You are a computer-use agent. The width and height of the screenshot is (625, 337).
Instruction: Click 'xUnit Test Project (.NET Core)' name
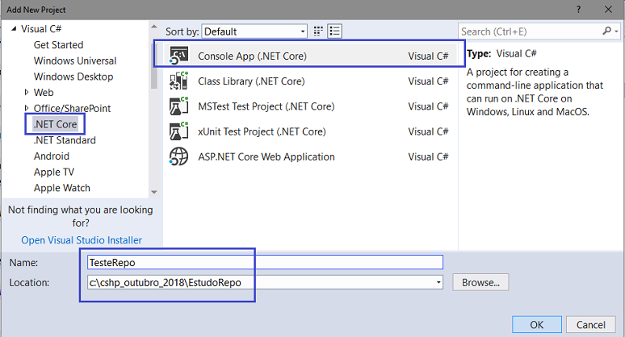coord(262,131)
